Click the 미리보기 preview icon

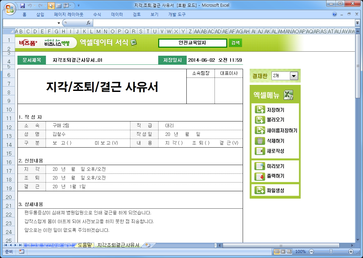click(x=260, y=166)
